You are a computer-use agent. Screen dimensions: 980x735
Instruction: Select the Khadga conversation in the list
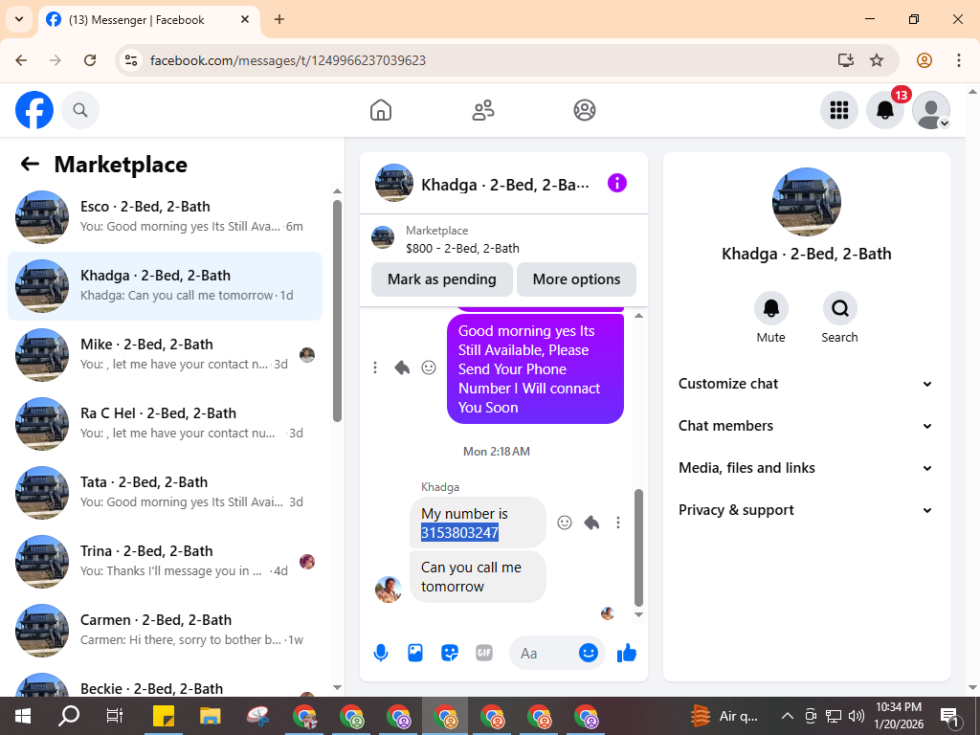click(x=165, y=286)
